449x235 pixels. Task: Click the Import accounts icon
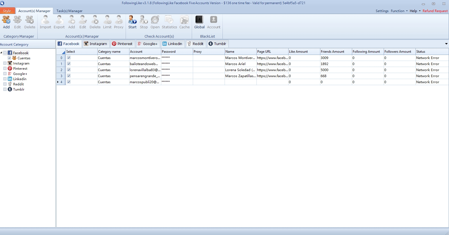[x=45, y=22]
